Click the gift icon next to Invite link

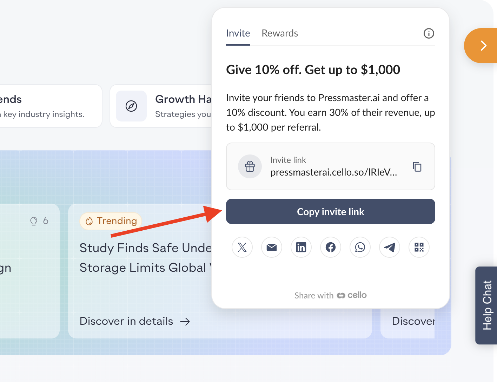(x=250, y=166)
